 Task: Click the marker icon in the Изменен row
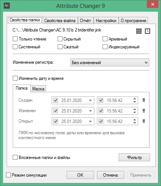coord(144,111)
